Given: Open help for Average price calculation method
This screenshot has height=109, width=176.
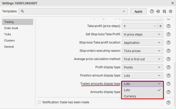Looking at the screenshot, I should (168, 59).
